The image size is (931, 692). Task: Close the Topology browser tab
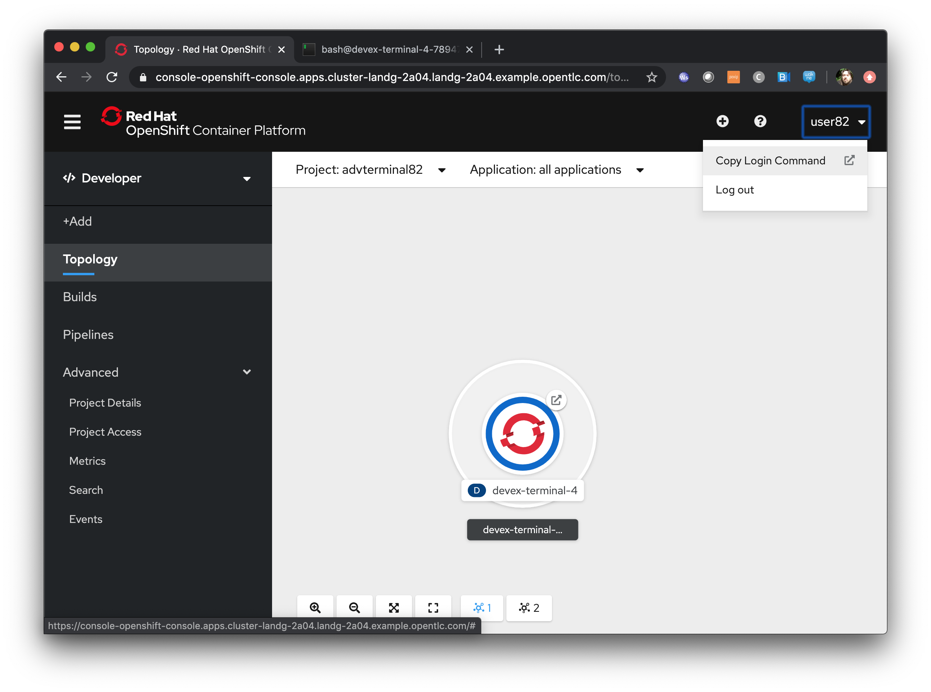tap(282, 50)
